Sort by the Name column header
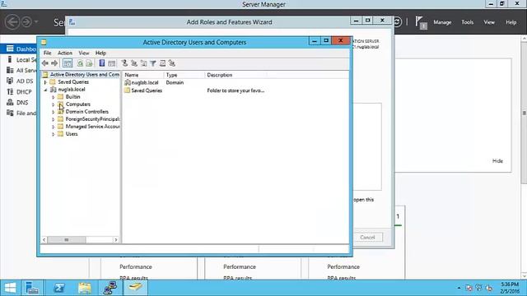The image size is (527, 296). (x=143, y=75)
